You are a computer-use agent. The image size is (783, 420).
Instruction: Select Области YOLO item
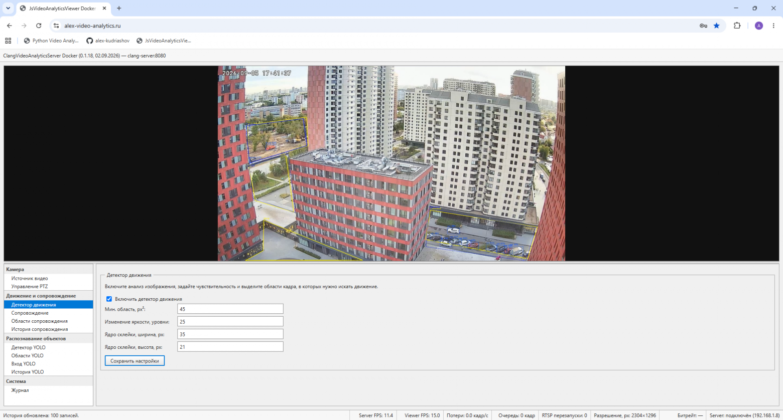[48, 355]
